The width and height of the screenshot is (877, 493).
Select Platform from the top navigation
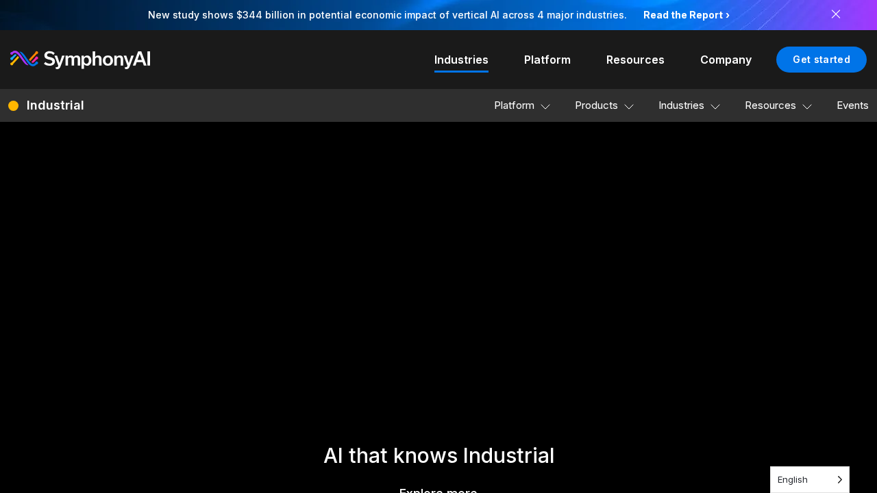(x=547, y=60)
